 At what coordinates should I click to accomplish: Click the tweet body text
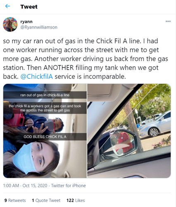[x=86, y=59]
